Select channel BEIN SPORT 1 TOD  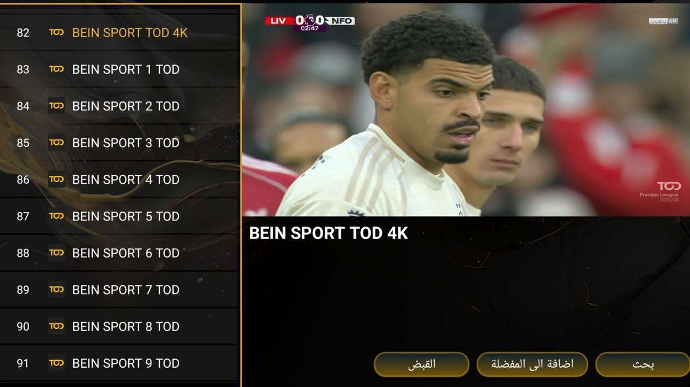[119, 69]
